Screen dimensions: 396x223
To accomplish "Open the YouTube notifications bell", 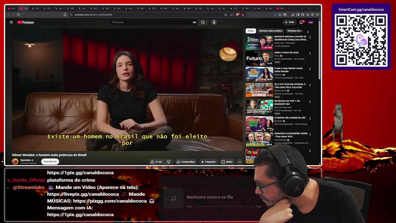I will [301, 22].
